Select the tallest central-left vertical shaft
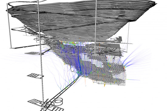The image size is (167, 111). (41, 55)
